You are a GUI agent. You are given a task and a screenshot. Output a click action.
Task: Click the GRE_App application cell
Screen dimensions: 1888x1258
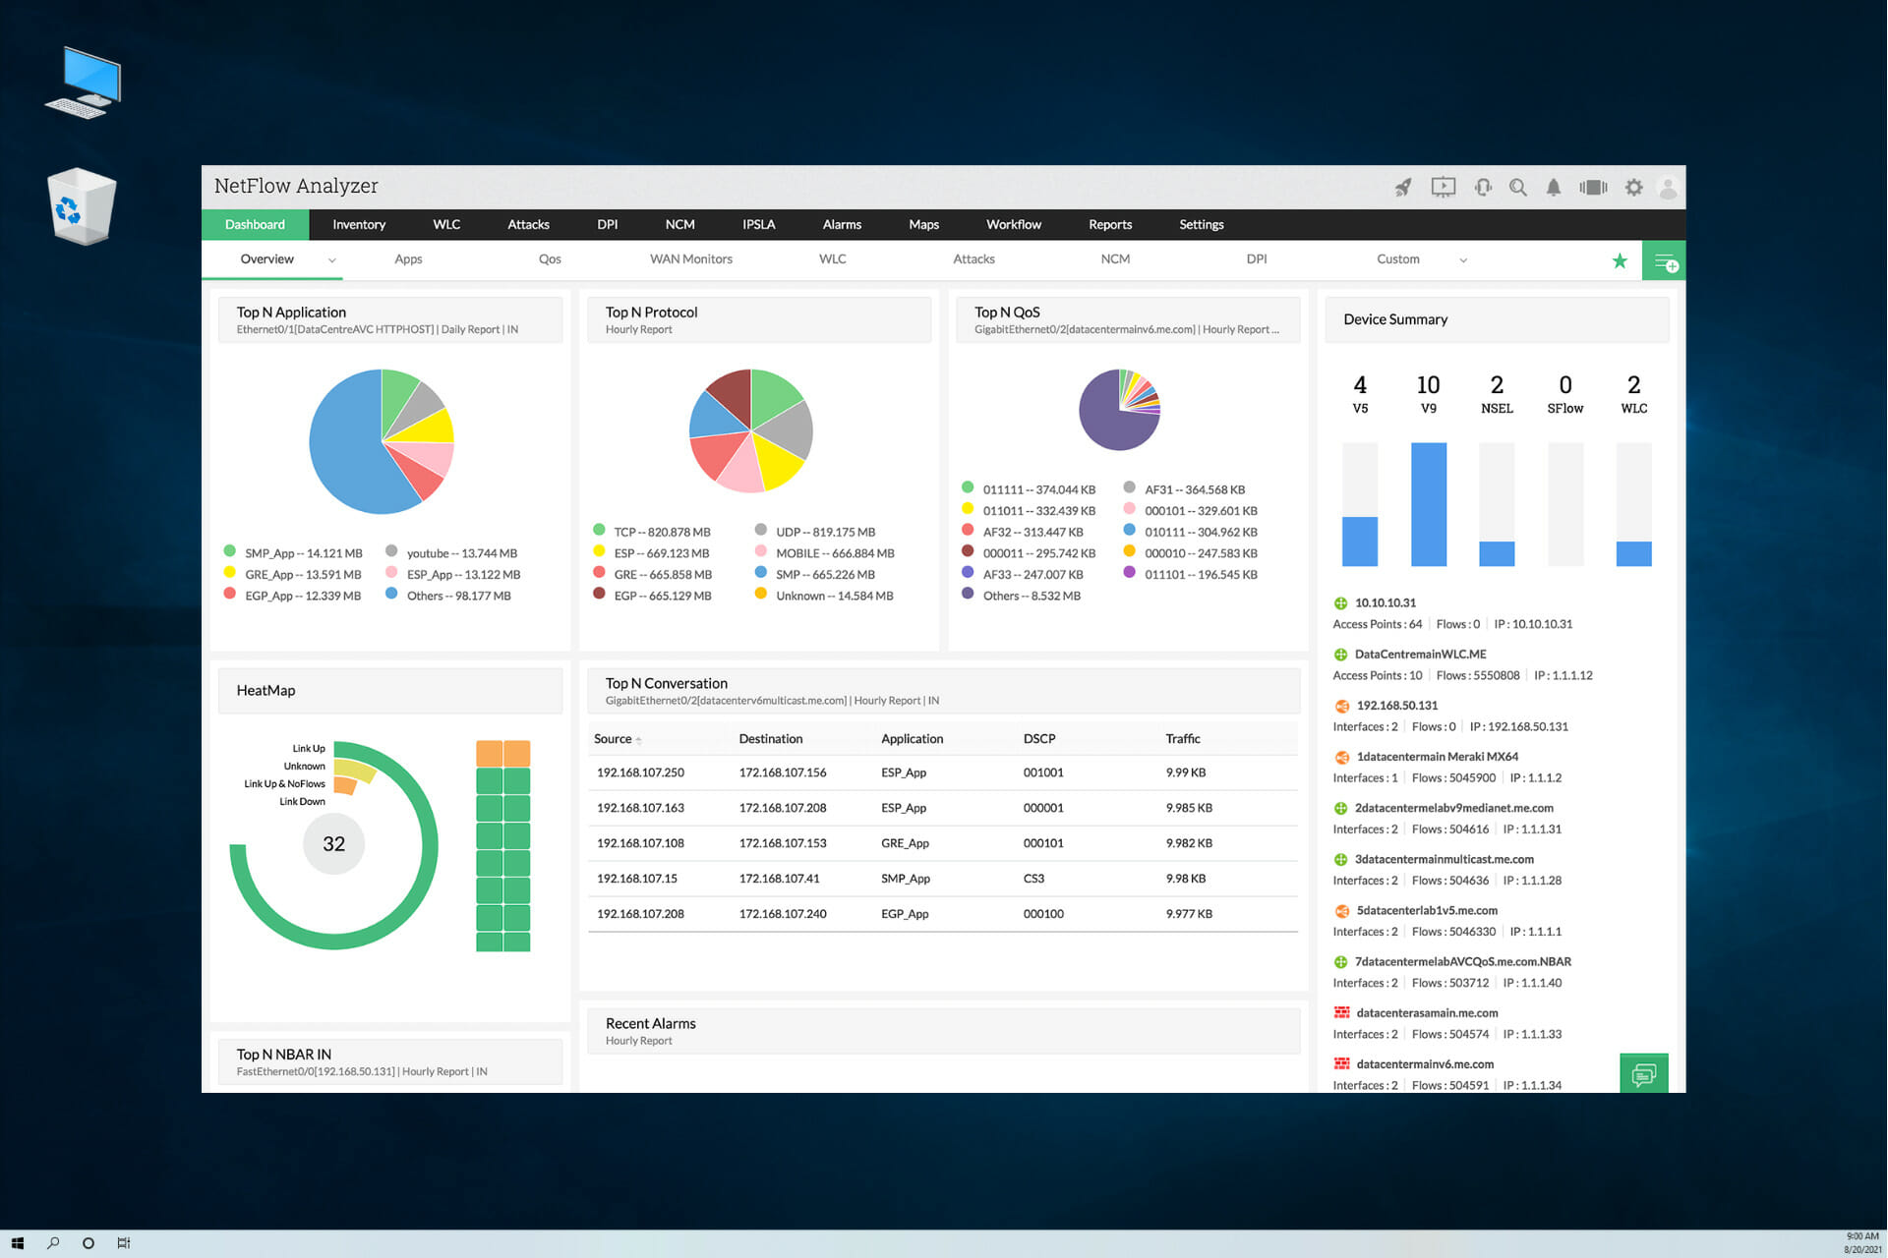coord(905,844)
